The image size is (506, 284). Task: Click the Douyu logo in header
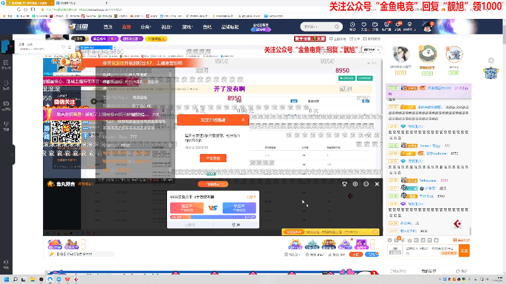click(x=78, y=27)
